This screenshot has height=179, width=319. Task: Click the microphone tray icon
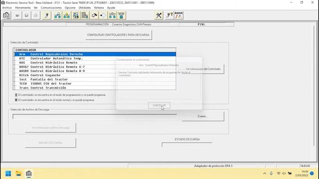pos(271,174)
